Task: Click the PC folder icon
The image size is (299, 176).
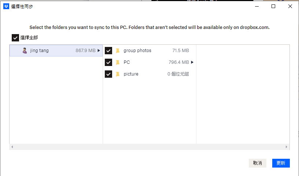Action: click(x=118, y=62)
